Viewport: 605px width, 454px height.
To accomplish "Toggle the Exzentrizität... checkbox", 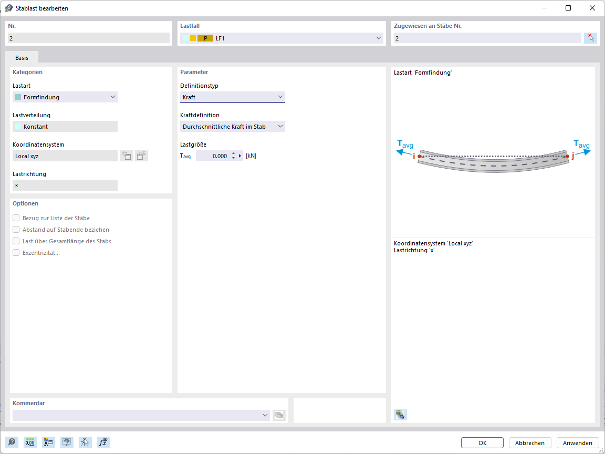I will tap(16, 253).
